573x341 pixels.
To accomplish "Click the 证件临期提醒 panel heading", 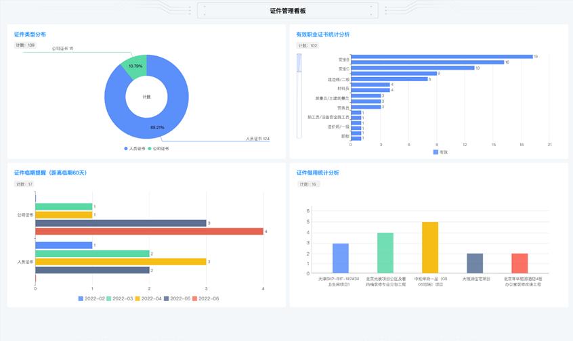I will point(51,173).
